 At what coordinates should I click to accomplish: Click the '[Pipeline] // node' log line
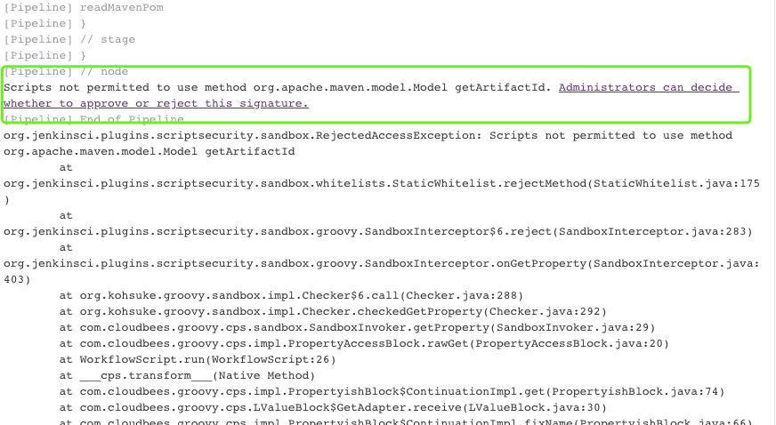click(x=66, y=71)
